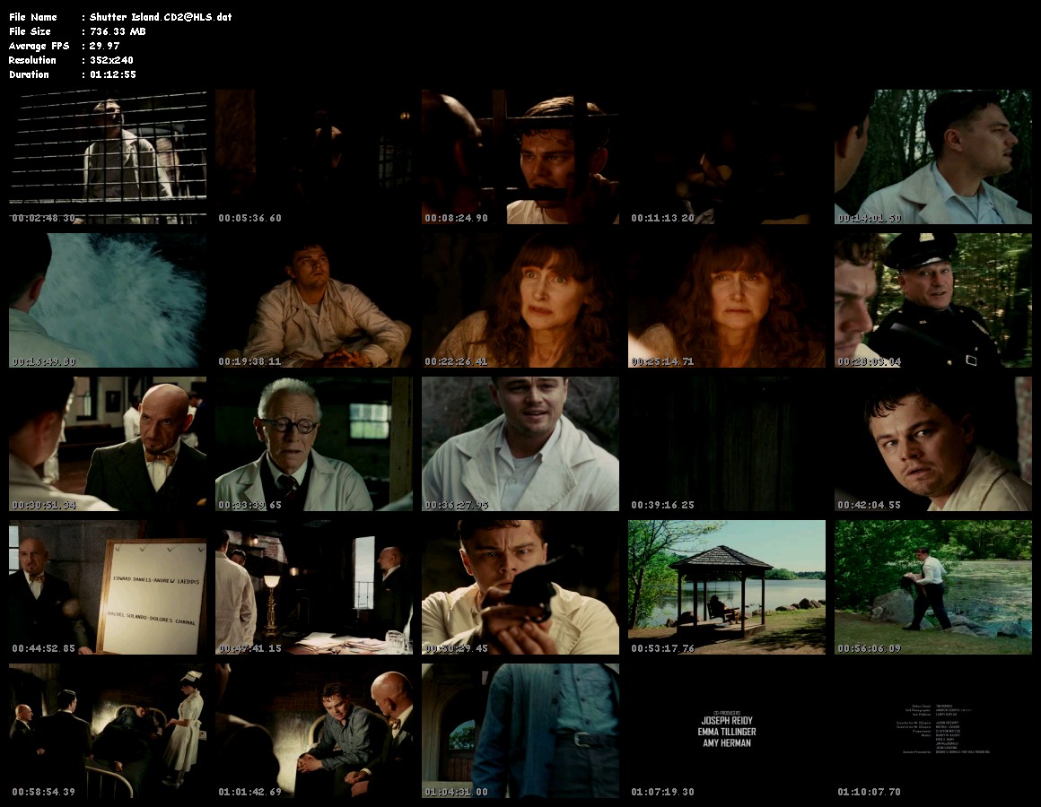Click the 'JOSEPH REIDY' credit text

pos(727,720)
